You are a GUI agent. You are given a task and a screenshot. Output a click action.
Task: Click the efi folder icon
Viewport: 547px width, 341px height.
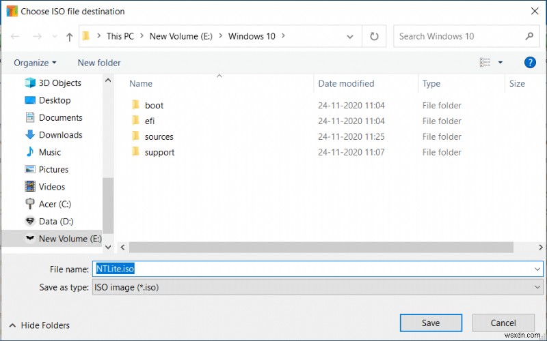coord(135,120)
